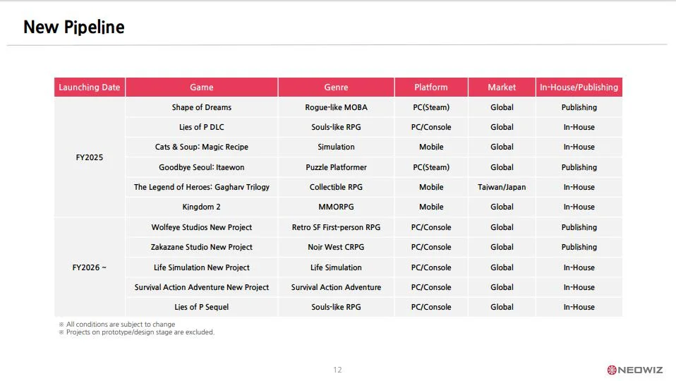Click the 'Collectible RPG' genre cell
Viewport: 676px width, 381px height.
pyautogui.click(x=336, y=187)
